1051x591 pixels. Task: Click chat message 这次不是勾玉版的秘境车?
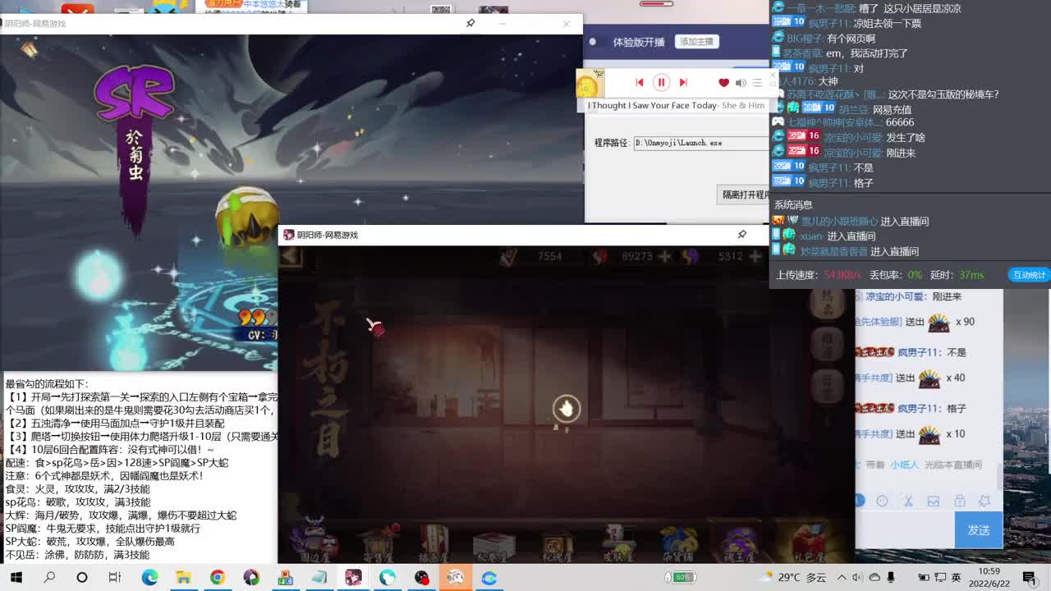[x=943, y=94]
